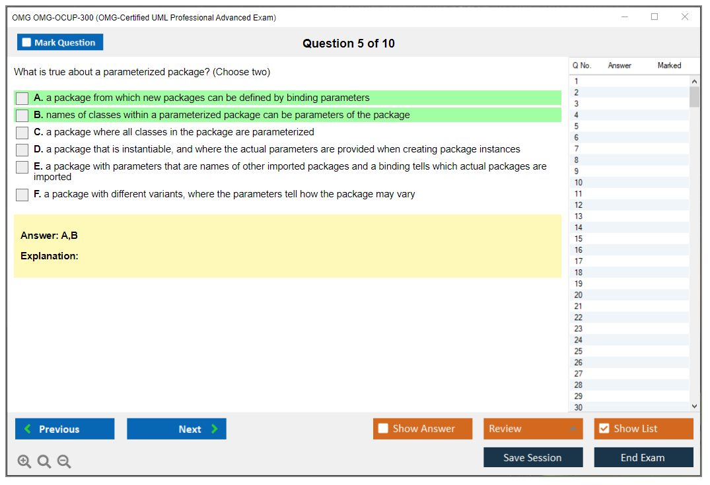Click the zoom out magnifier icon
This screenshot has width=710, height=485.
point(64,462)
